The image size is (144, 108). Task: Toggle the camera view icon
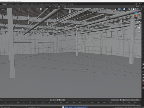tap(139, 28)
